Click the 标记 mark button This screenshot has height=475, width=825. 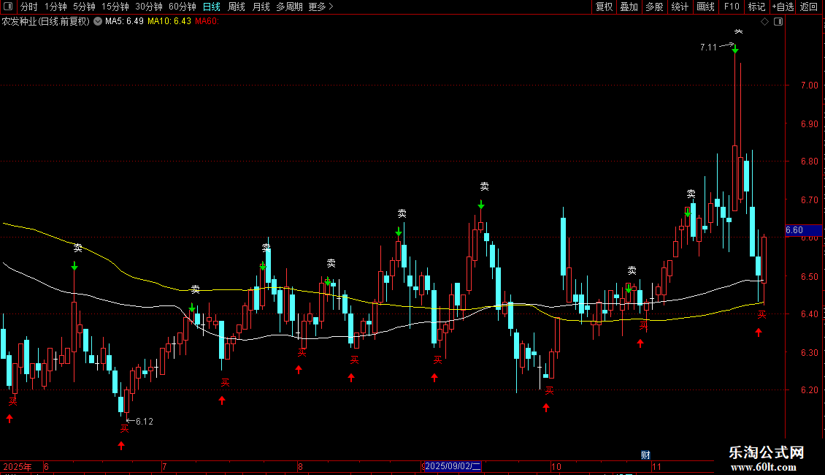pyautogui.click(x=756, y=7)
